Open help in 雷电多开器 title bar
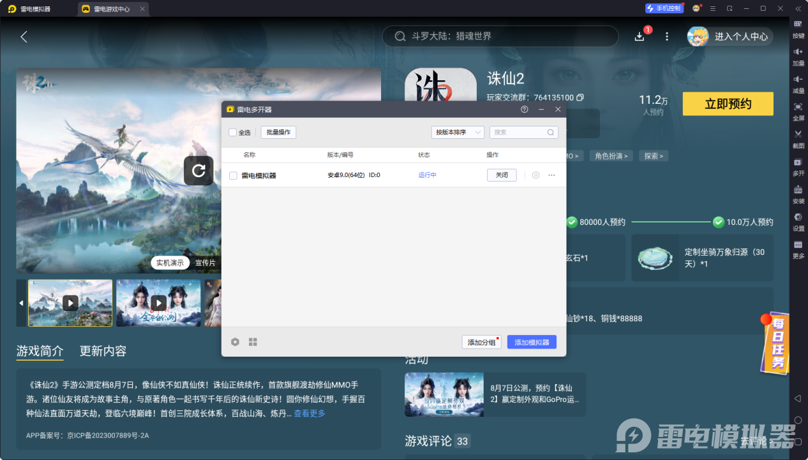808x460 pixels. [525, 110]
